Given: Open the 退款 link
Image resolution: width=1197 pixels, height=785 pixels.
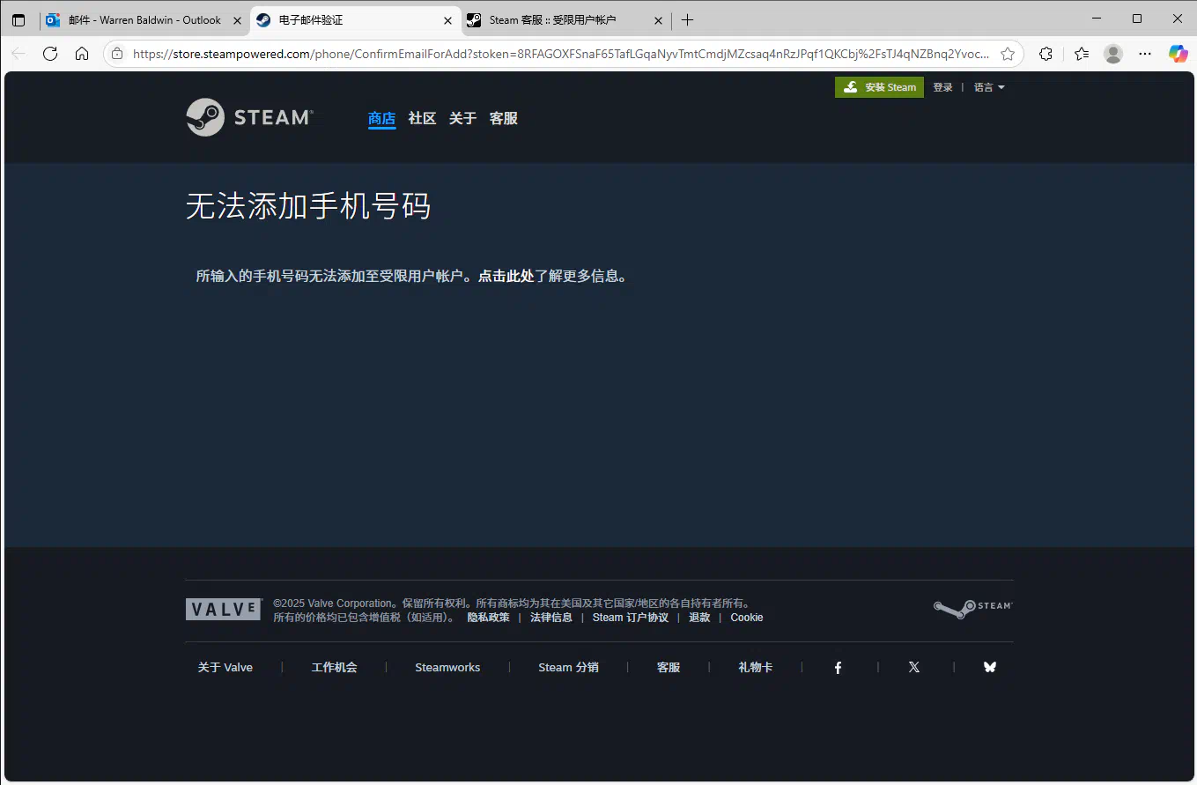Looking at the screenshot, I should click(699, 618).
